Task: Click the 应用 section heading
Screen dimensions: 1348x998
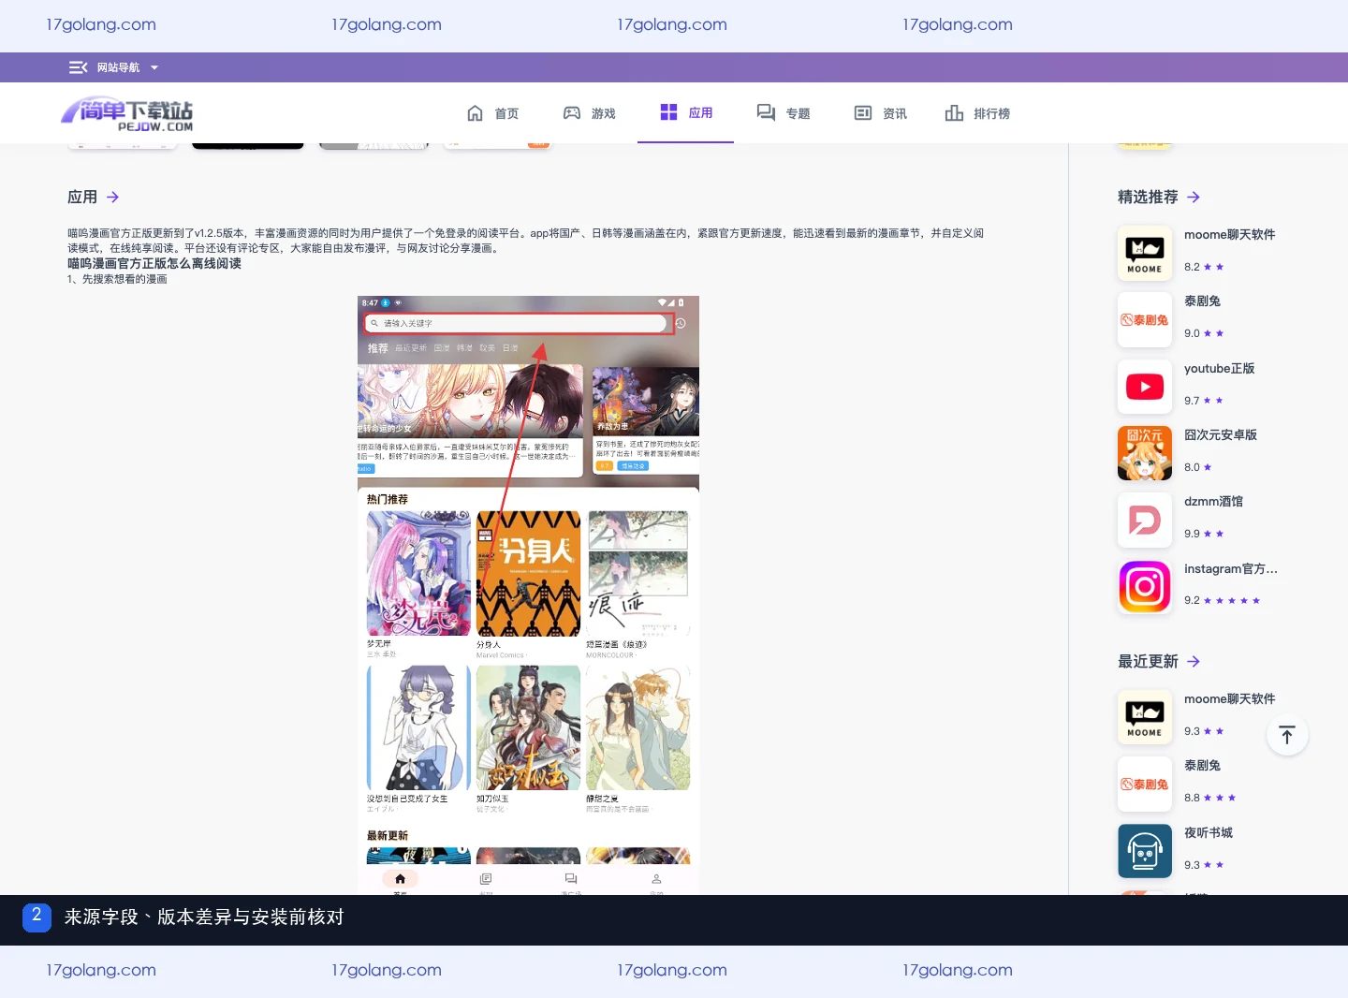Action: click(x=82, y=197)
